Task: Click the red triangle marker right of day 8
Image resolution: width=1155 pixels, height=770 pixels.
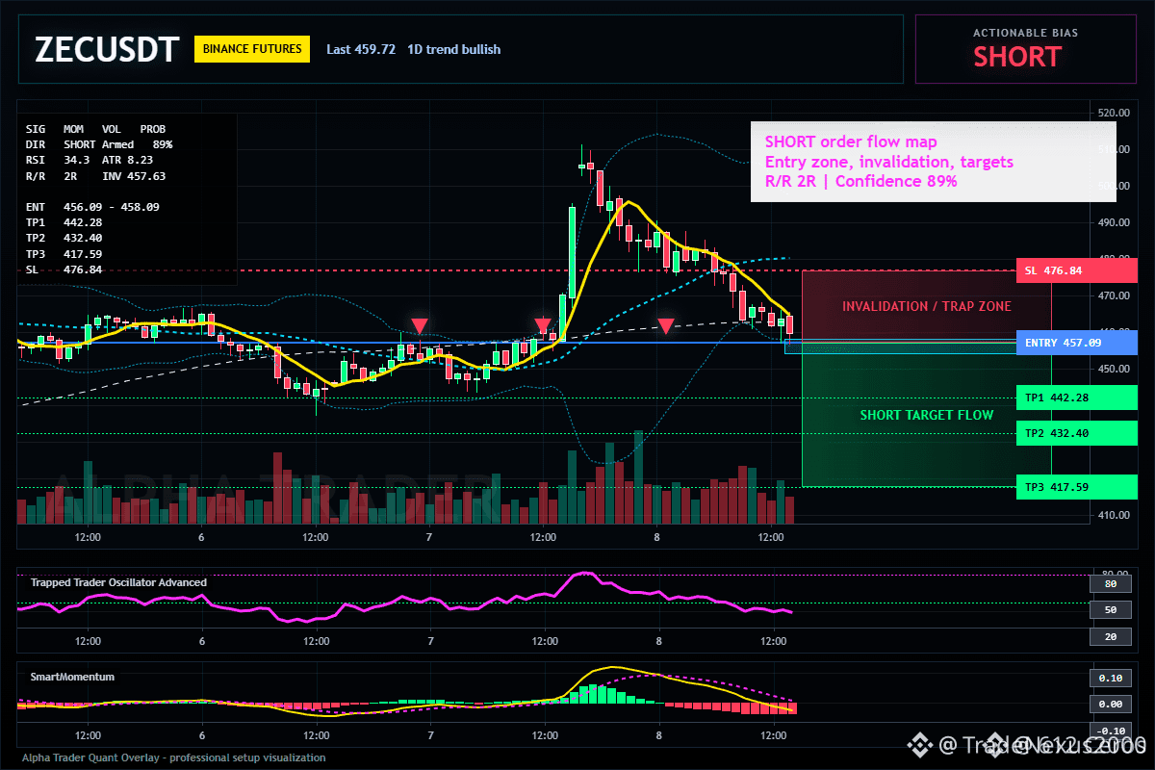Action: [x=665, y=325]
